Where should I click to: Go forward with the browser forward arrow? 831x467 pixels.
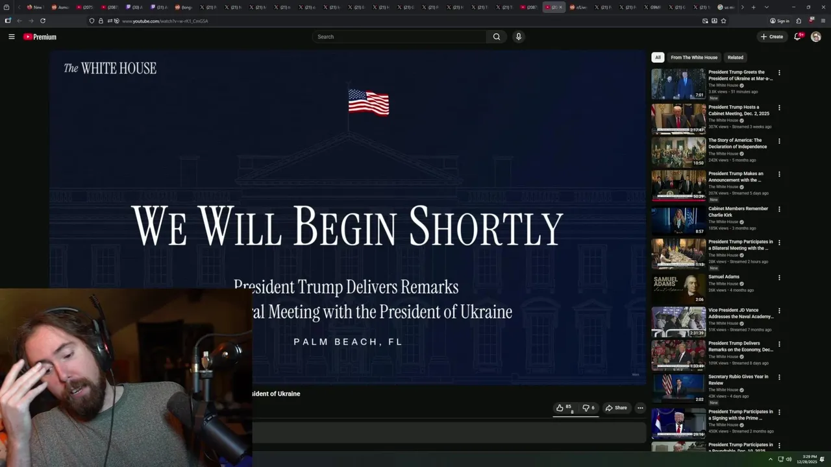31,21
